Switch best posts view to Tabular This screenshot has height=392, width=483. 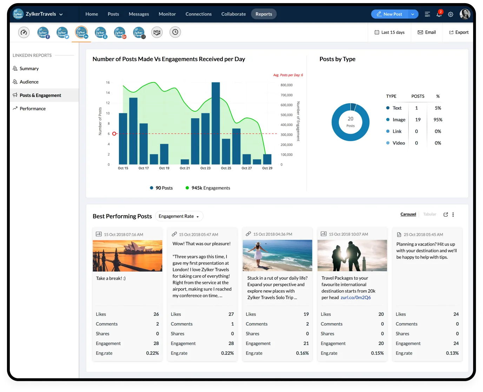430,214
